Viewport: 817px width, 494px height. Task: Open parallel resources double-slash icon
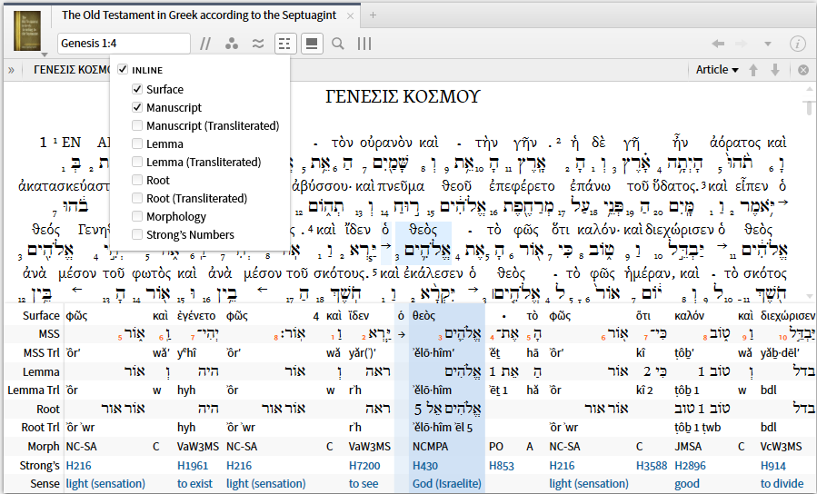click(x=205, y=44)
